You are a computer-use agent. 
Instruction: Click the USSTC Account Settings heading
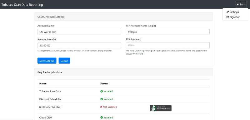click(x=51, y=17)
